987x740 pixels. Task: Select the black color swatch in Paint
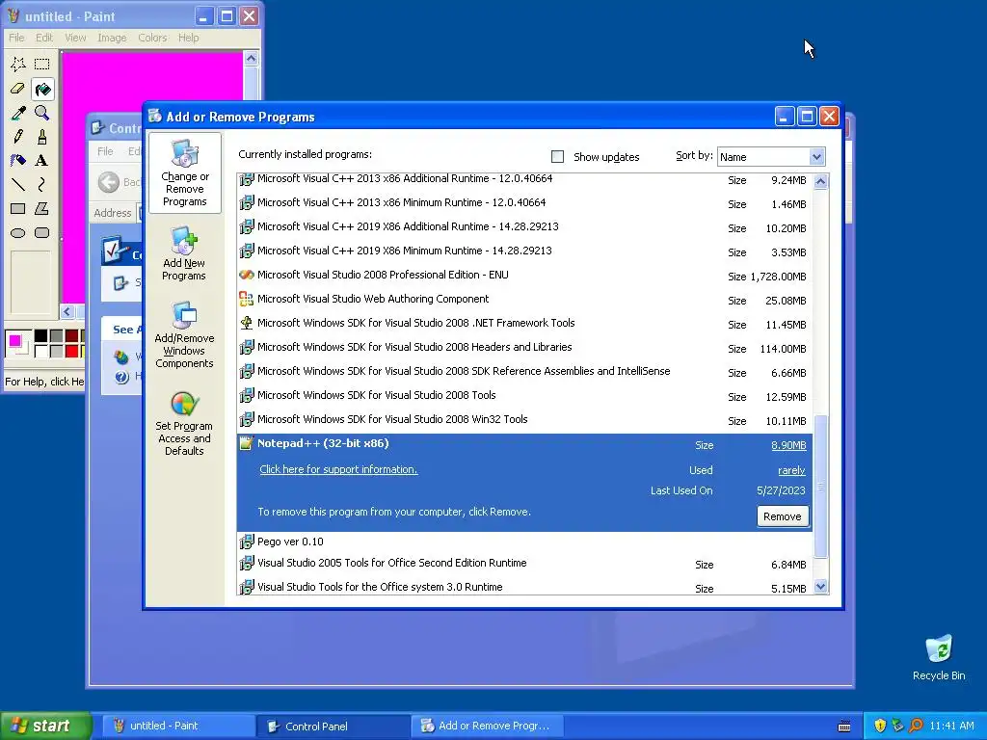(x=40, y=336)
